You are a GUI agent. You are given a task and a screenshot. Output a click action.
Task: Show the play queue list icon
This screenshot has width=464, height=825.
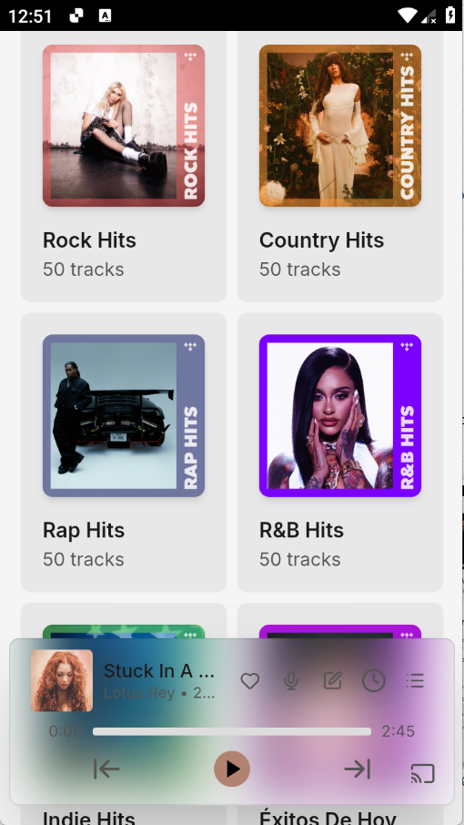pos(415,681)
